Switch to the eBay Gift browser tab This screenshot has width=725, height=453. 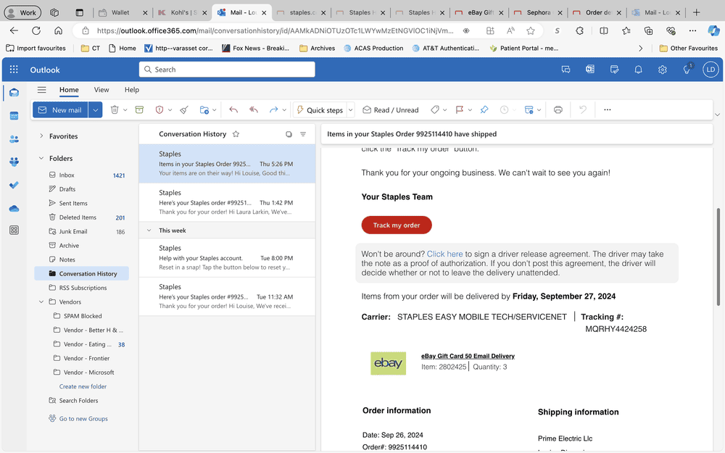pyautogui.click(x=481, y=12)
